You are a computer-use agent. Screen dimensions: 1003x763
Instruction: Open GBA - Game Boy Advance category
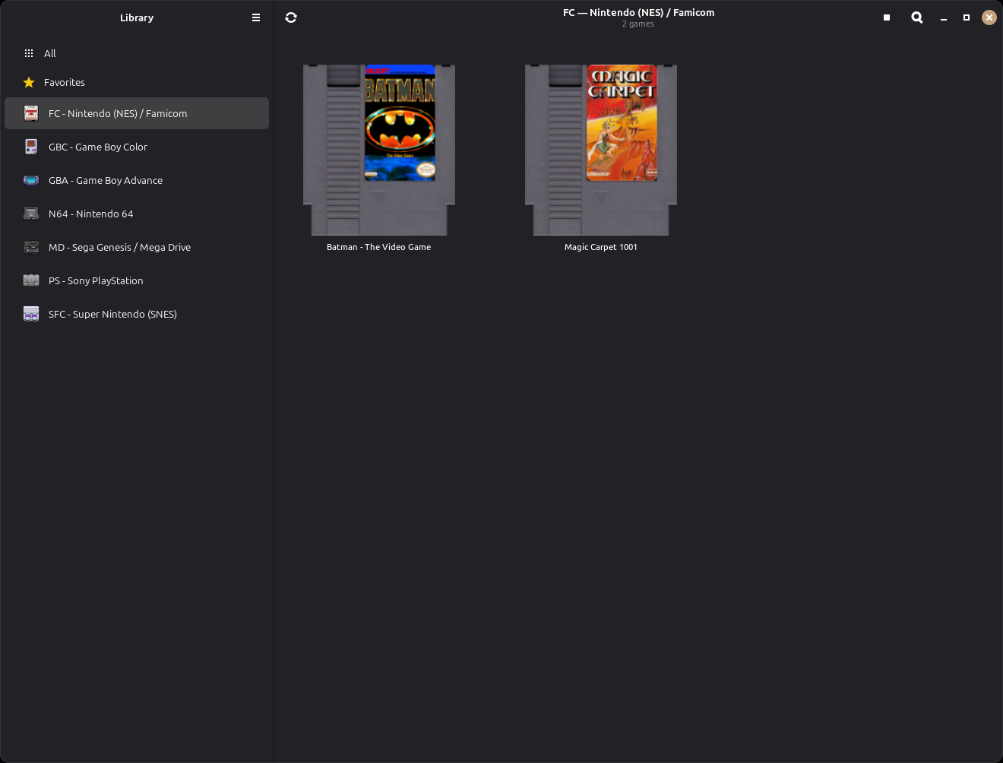137,180
